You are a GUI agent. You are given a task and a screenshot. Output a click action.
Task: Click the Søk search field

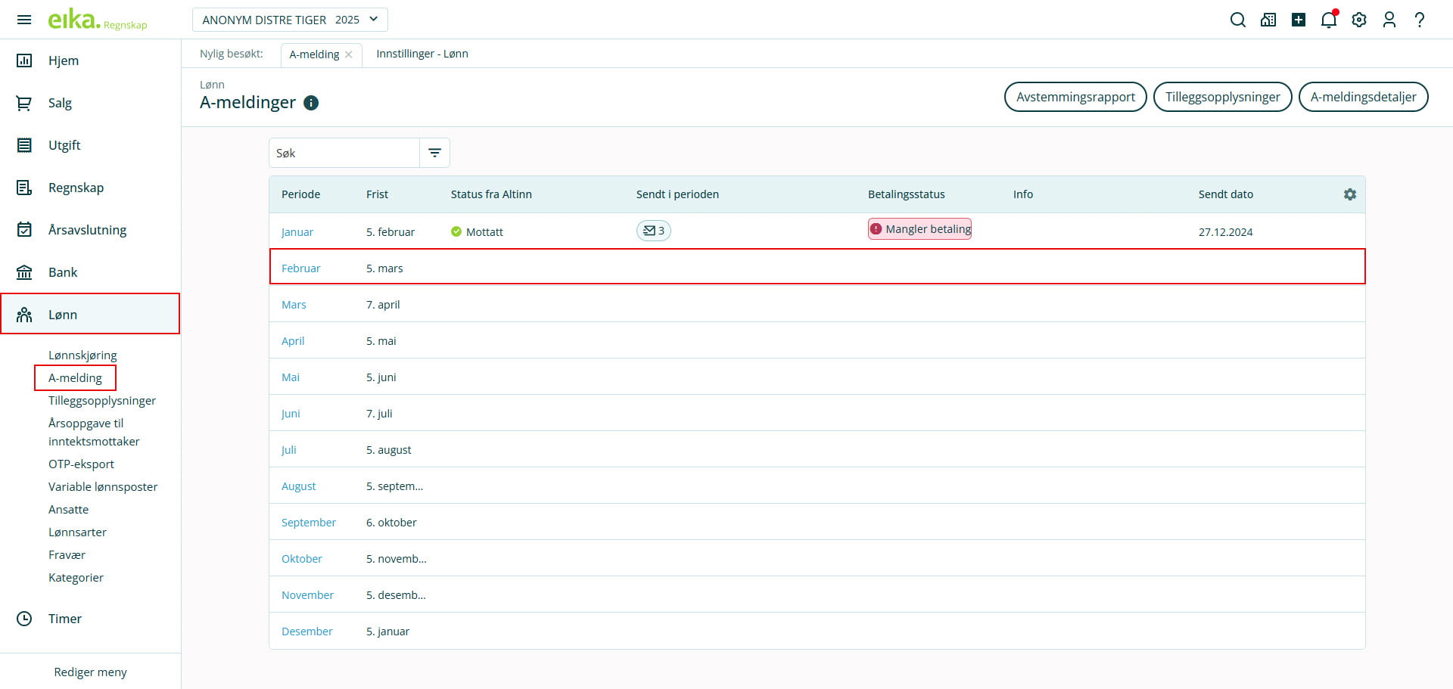point(344,153)
